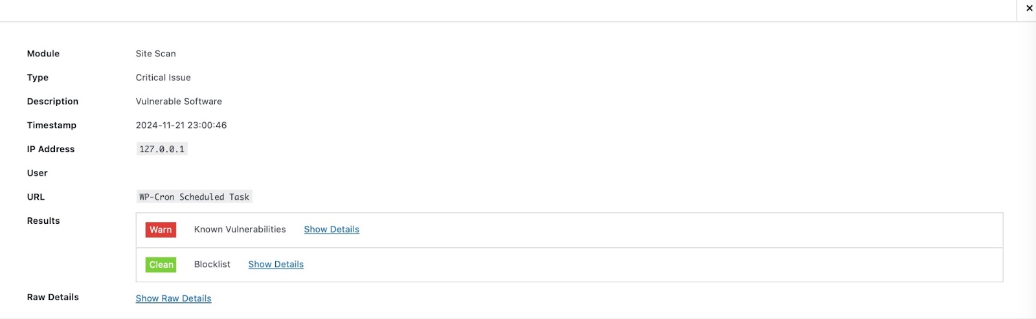Click the red Warn status badge
This screenshot has height=319, width=1036.
coord(161,230)
